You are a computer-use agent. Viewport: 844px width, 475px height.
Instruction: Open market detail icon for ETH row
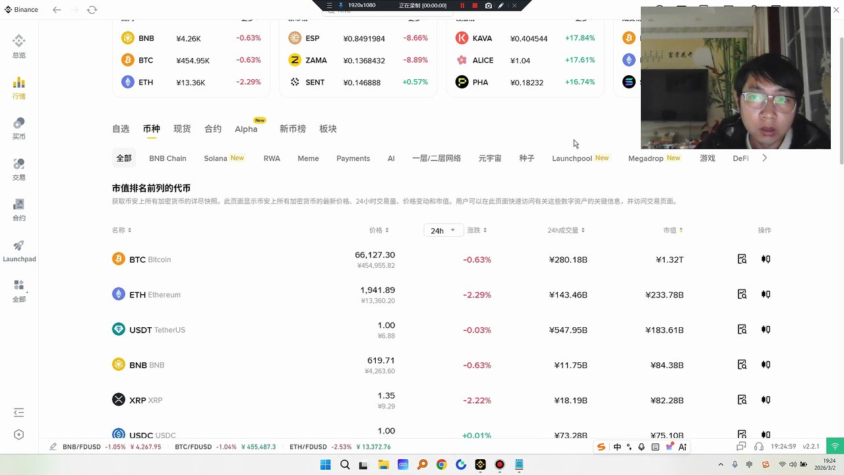click(x=742, y=294)
